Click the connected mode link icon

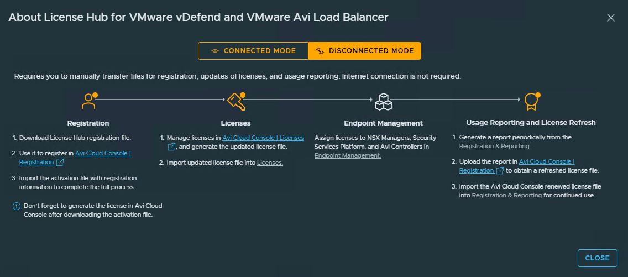[215, 51]
